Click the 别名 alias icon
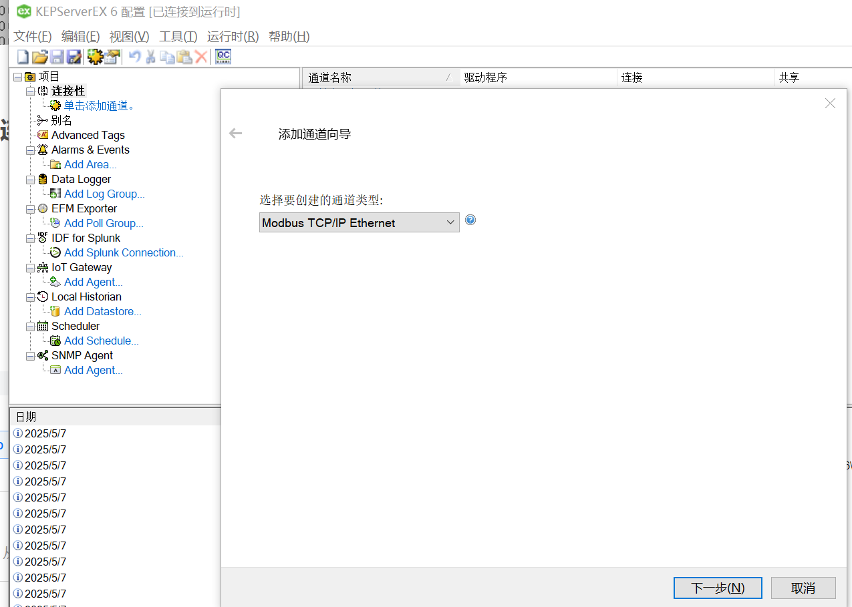Viewport: 852px width, 607px height. (43, 120)
